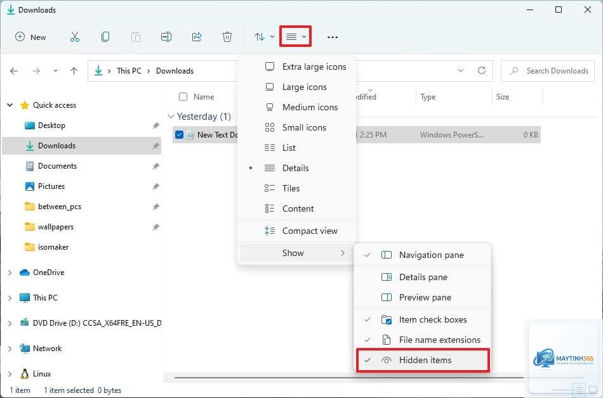Click the Type column header

428,97
